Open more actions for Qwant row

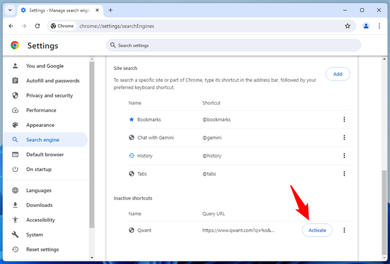(x=344, y=230)
